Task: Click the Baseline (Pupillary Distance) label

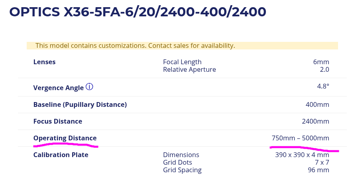Action: point(80,105)
